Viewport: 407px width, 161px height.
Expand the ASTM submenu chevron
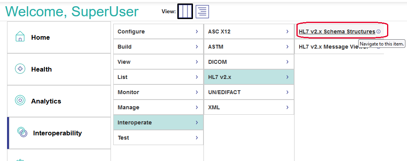[x=287, y=47]
